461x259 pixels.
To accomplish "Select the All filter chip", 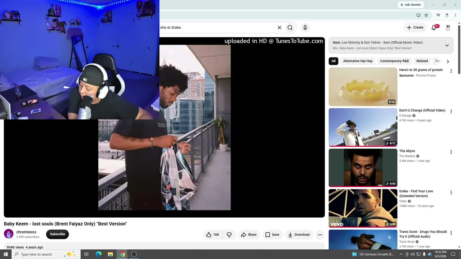I will click(334, 61).
